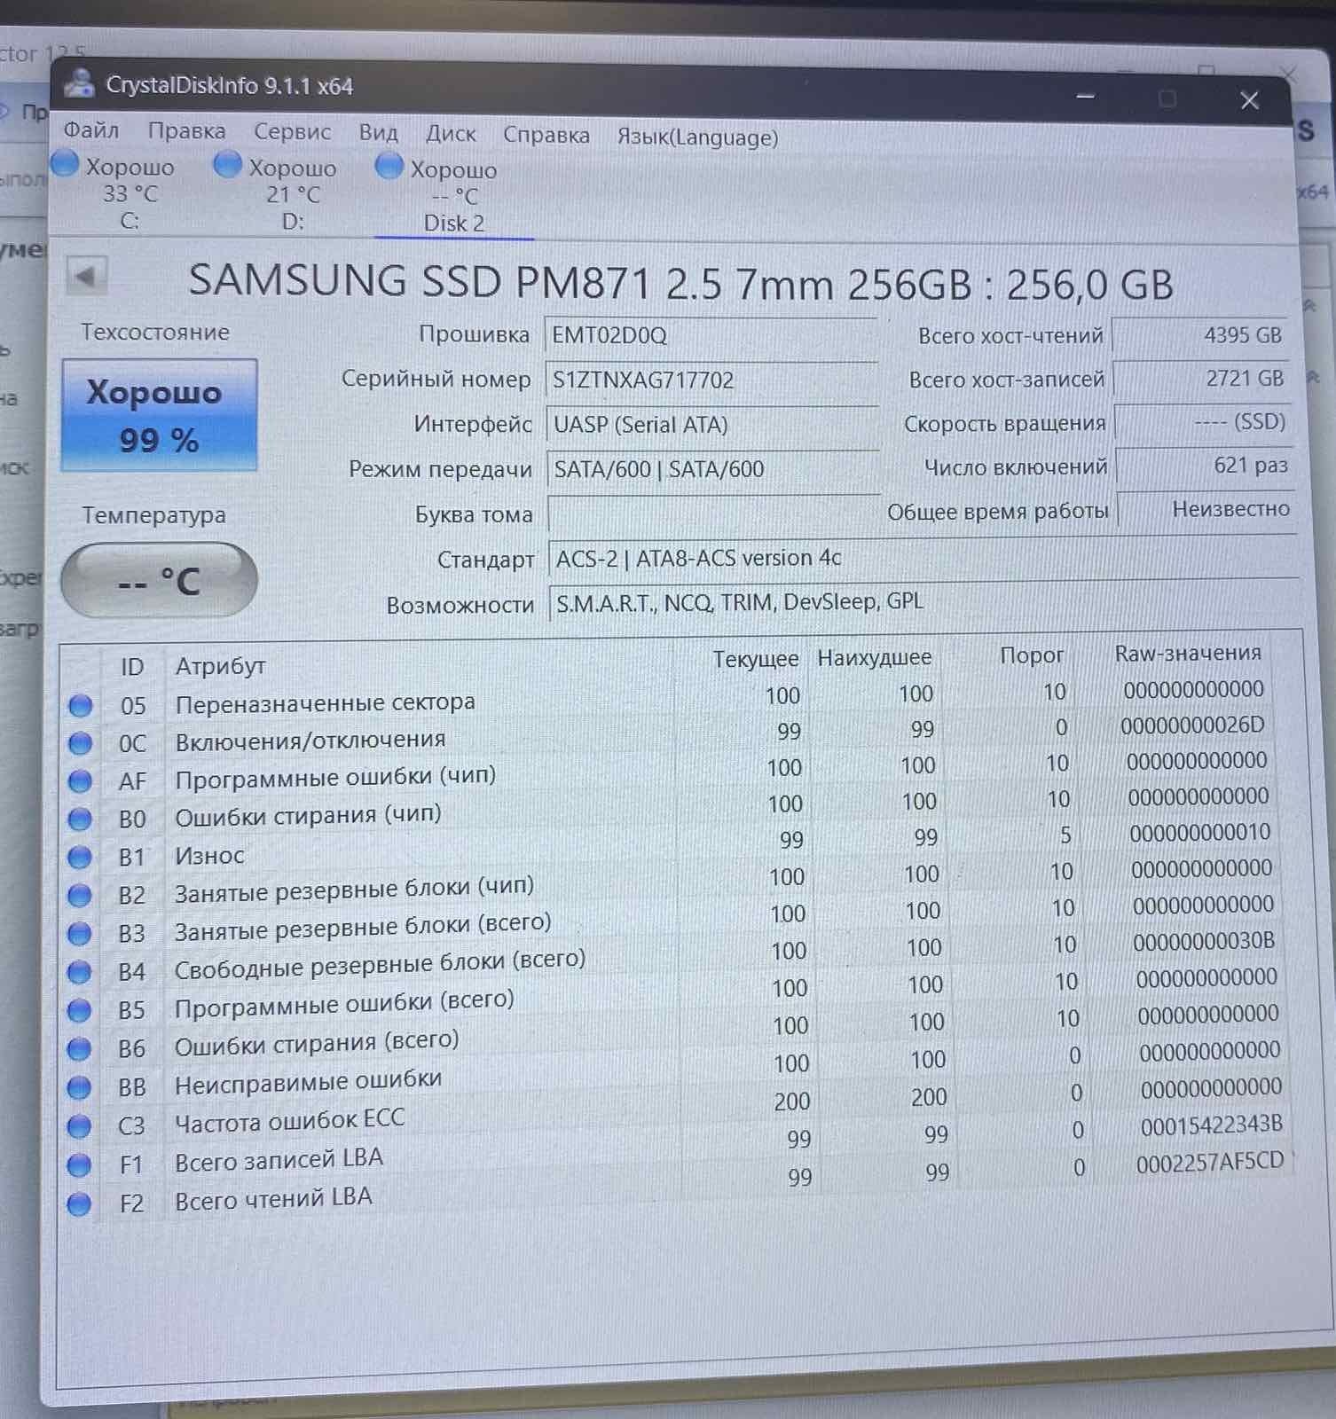1336x1419 pixels.
Task: Click status dot of F2 Всего чтений LBA
Action: pos(80,1204)
